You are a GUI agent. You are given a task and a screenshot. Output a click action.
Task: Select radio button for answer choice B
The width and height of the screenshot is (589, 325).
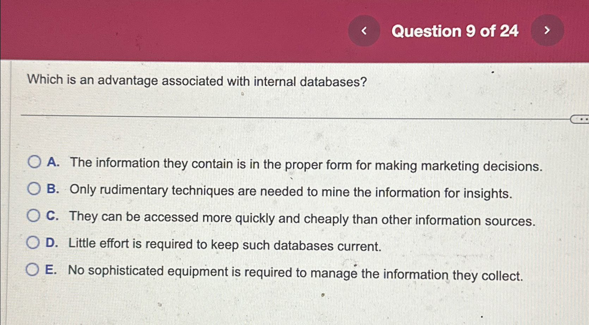click(34, 189)
